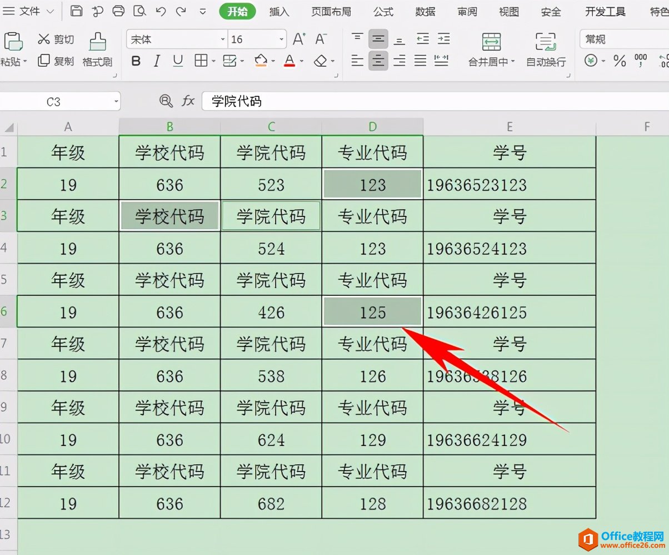669x555 pixels.
Task: Click the table style drawing icon beside Borders
Action: tap(229, 61)
